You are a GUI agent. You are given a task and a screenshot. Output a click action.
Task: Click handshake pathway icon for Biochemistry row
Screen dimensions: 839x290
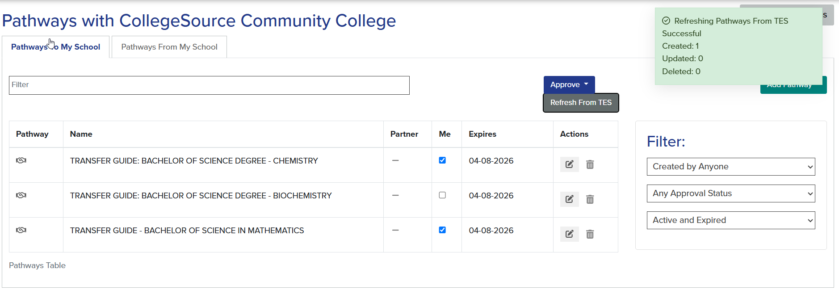pyautogui.click(x=21, y=195)
